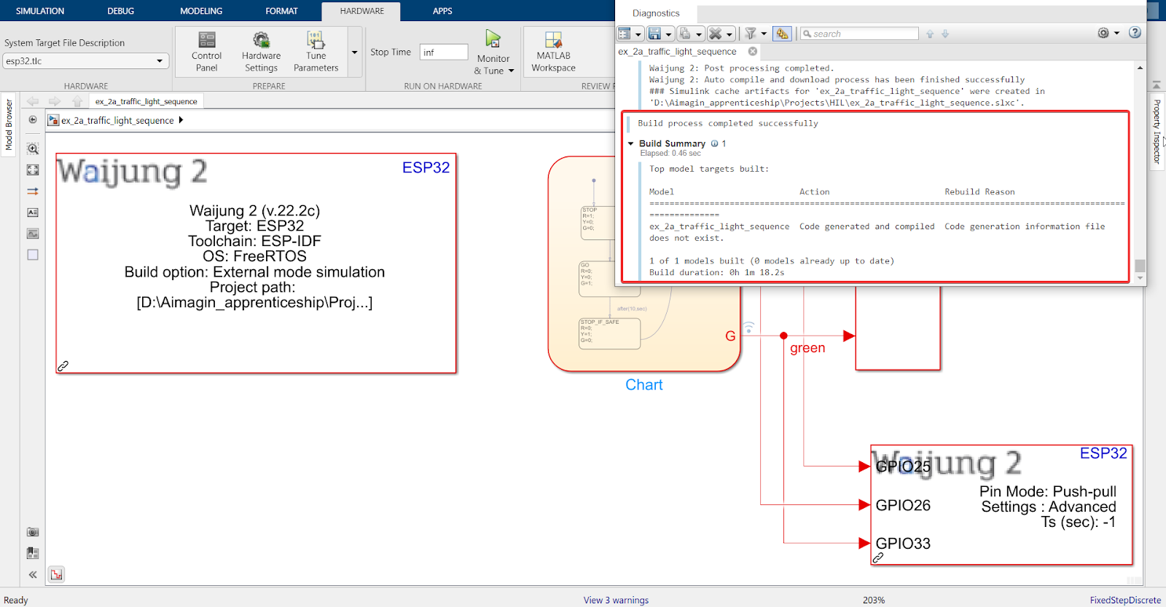Open System Target File dropdown esp32.tlc

pos(86,61)
